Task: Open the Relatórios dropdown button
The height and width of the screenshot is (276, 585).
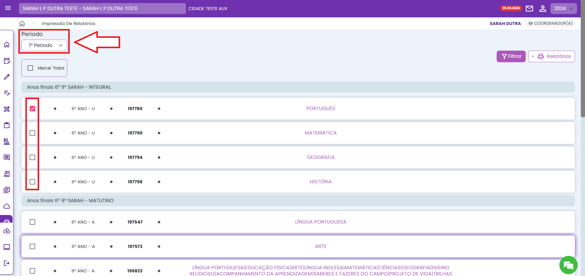Action: pos(551,56)
